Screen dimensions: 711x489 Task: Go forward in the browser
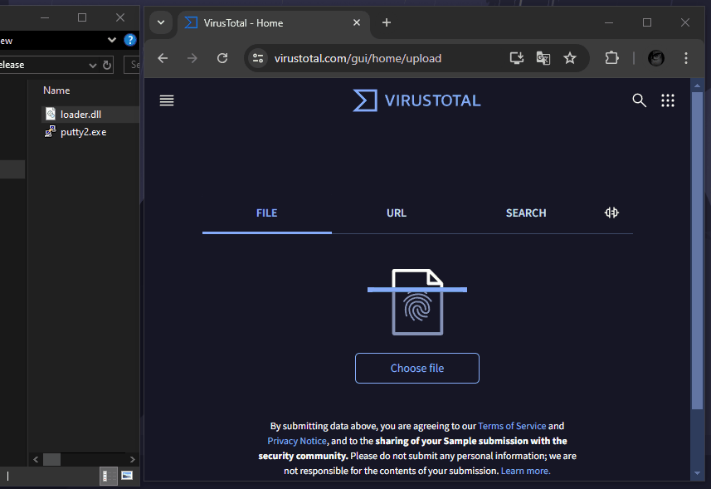click(192, 58)
